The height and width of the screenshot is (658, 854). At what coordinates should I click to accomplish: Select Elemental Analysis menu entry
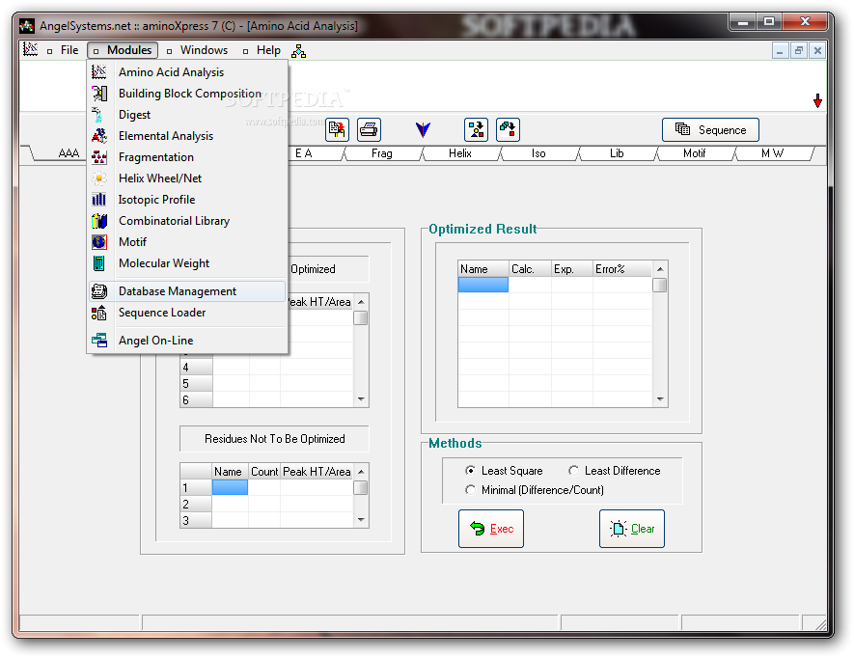187,136
